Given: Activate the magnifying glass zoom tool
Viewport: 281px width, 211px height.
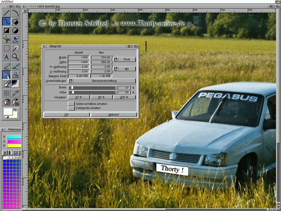Looking at the screenshot, I should 15,57.
